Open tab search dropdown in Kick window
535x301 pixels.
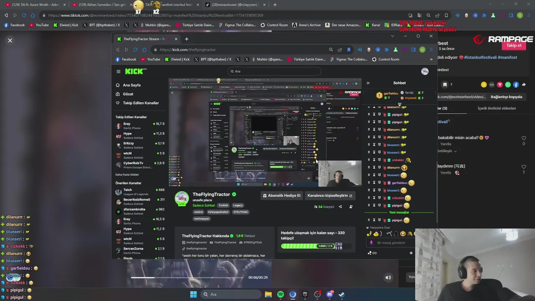pos(392,36)
